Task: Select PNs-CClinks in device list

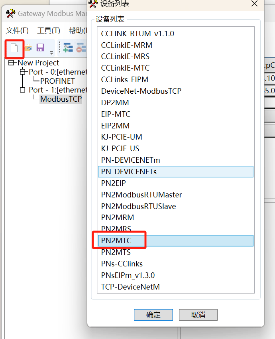Action: point(176,264)
